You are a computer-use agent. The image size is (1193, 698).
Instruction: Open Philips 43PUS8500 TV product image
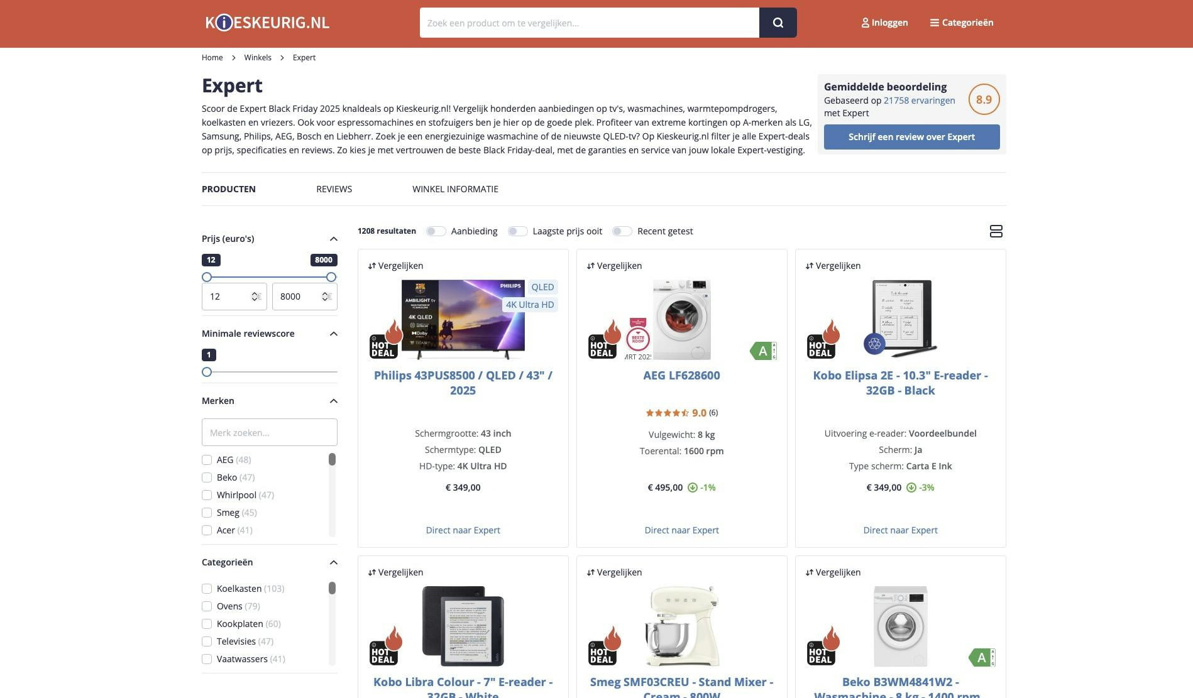click(x=463, y=319)
